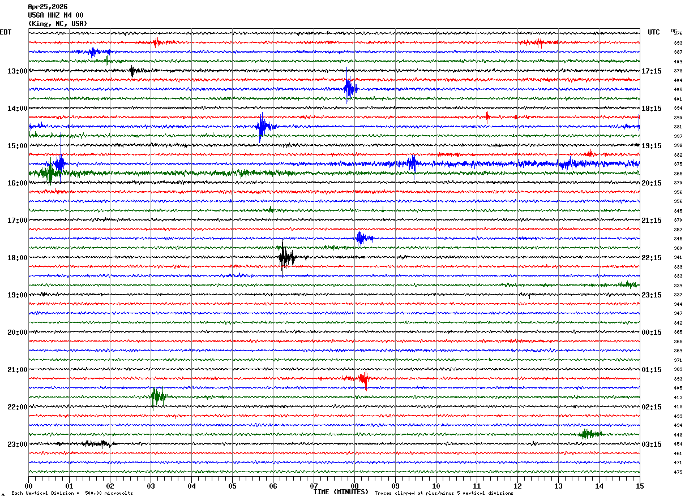685x501 pixels.
Task: Click the 02:15 UTC time label
Action: point(652,407)
